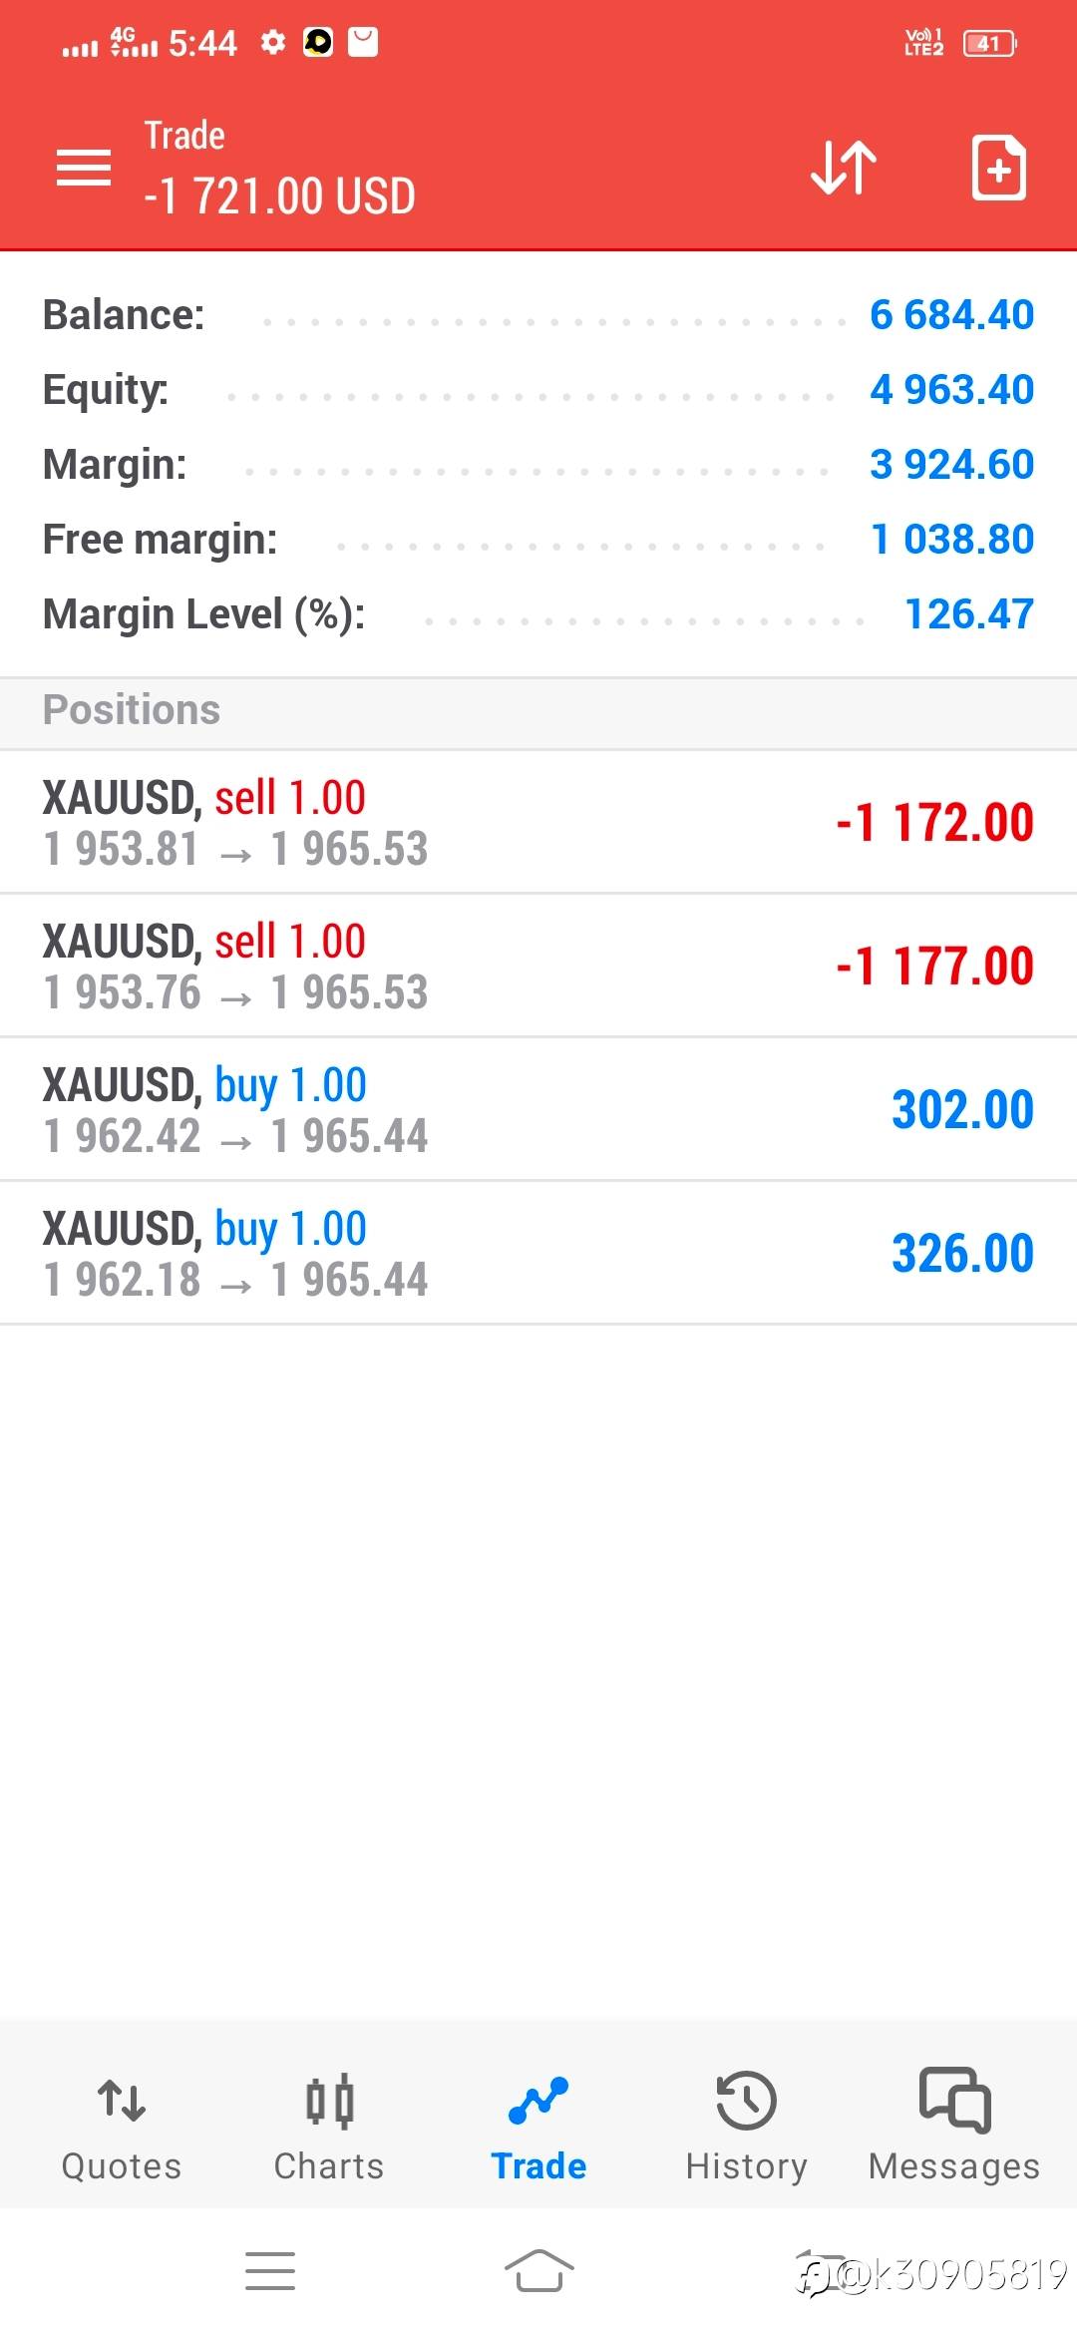Open the hamburger menu in header

pos(84,168)
